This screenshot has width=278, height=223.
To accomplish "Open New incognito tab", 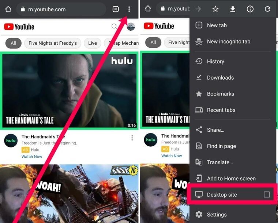I will [233, 41].
